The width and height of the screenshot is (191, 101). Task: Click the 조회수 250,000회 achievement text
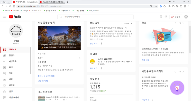click(105, 59)
